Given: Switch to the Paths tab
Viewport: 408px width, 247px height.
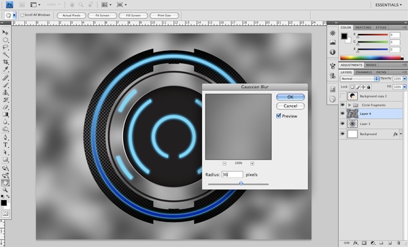Looking at the screenshot, I should click(381, 72).
